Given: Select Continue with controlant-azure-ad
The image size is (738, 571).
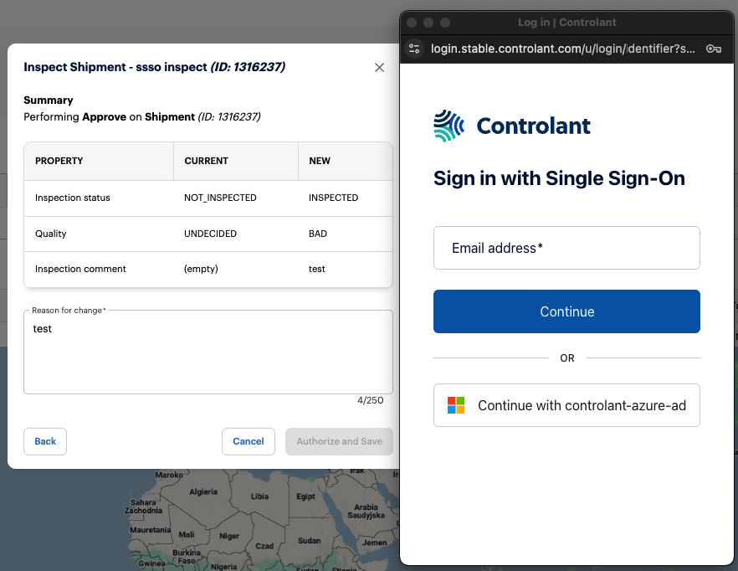Looking at the screenshot, I should (566, 404).
